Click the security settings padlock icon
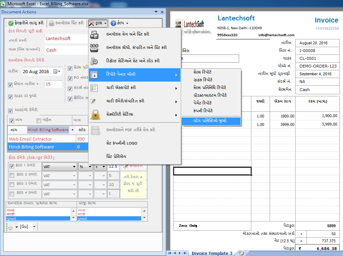Viewport: 343px width, 256px height. point(95,115)
